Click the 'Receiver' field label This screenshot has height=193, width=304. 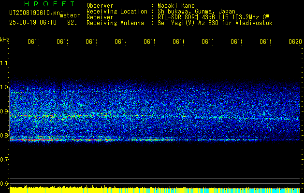tap(100, 17)
